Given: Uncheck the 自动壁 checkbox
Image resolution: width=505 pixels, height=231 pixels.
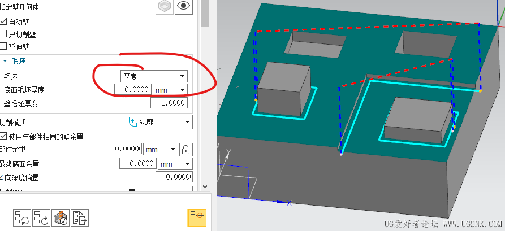Looking at the screenshot, I should tap(3, 21).
